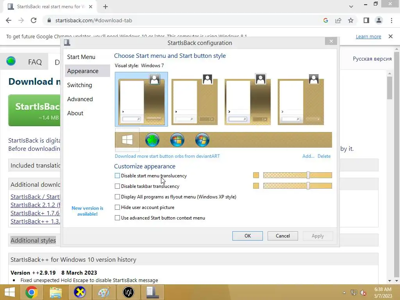The height and width of the screenshot is (300, 400).
Task: Check Hide user account picture
Action: (117, 207)
